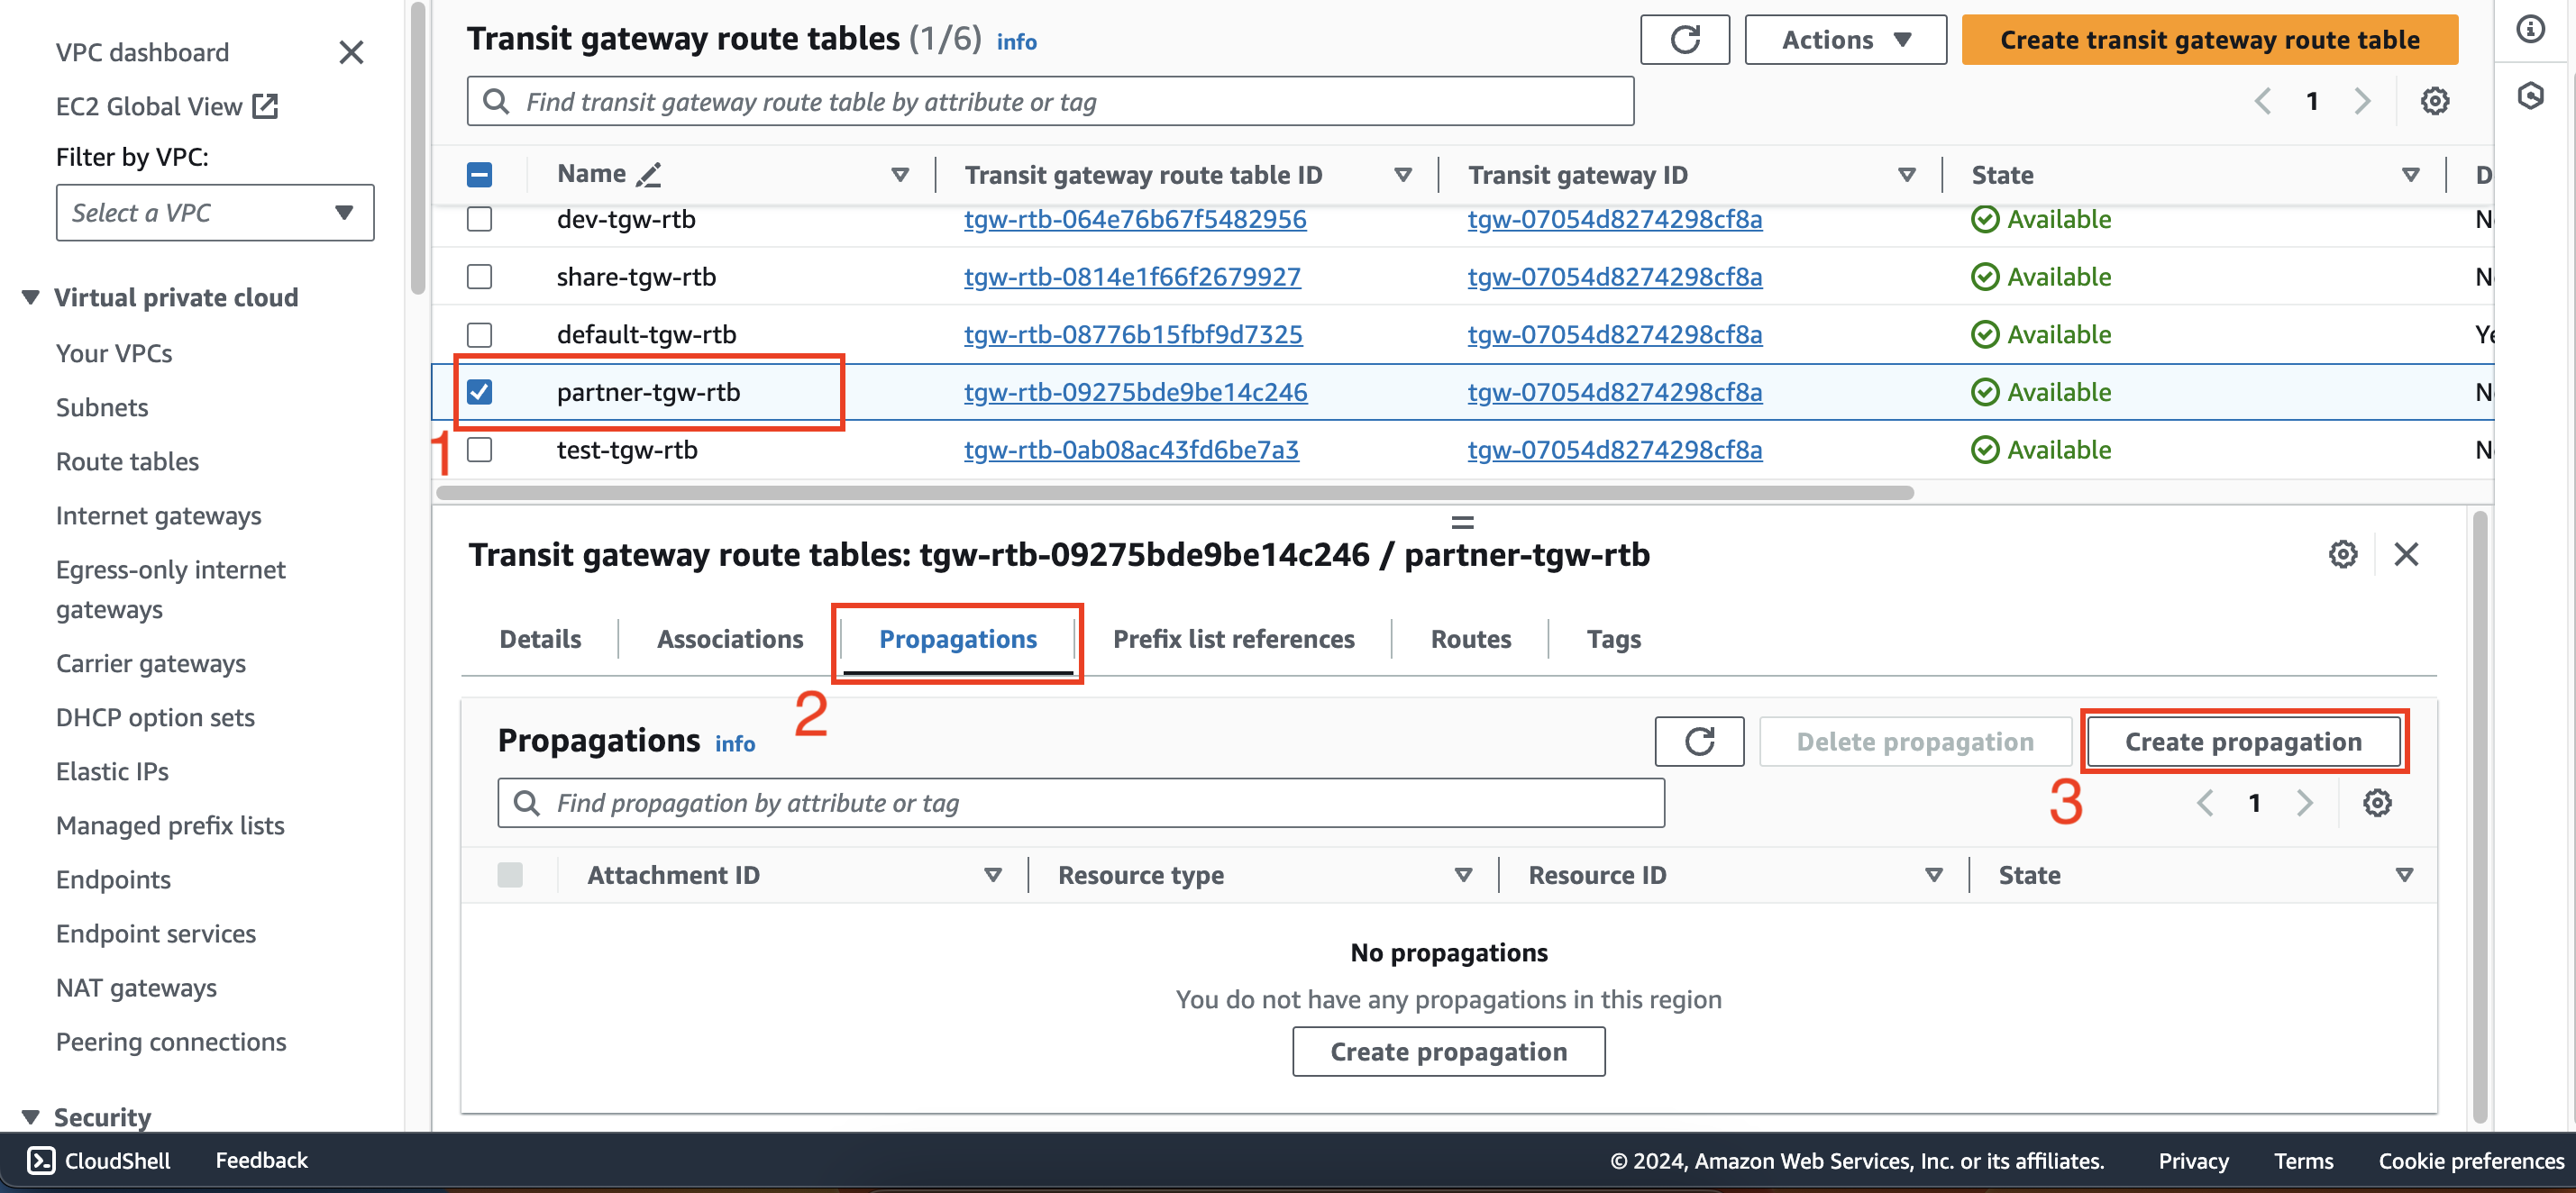2576x1193 pixels.
Task: Click the info link next to Propagations
Action: tap(735, 741)
